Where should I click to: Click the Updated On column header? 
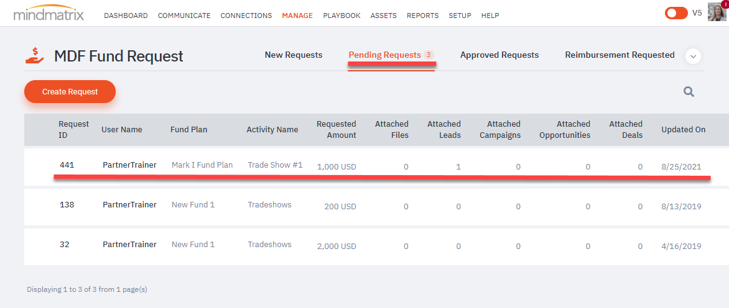pyautogui.click(x=684, y=129)
